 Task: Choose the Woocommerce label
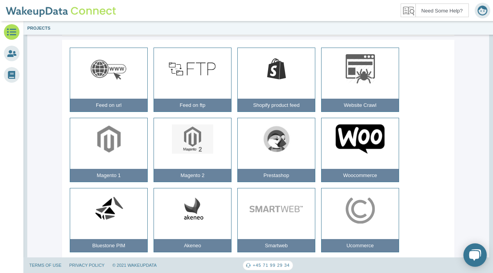pos(360,175)
